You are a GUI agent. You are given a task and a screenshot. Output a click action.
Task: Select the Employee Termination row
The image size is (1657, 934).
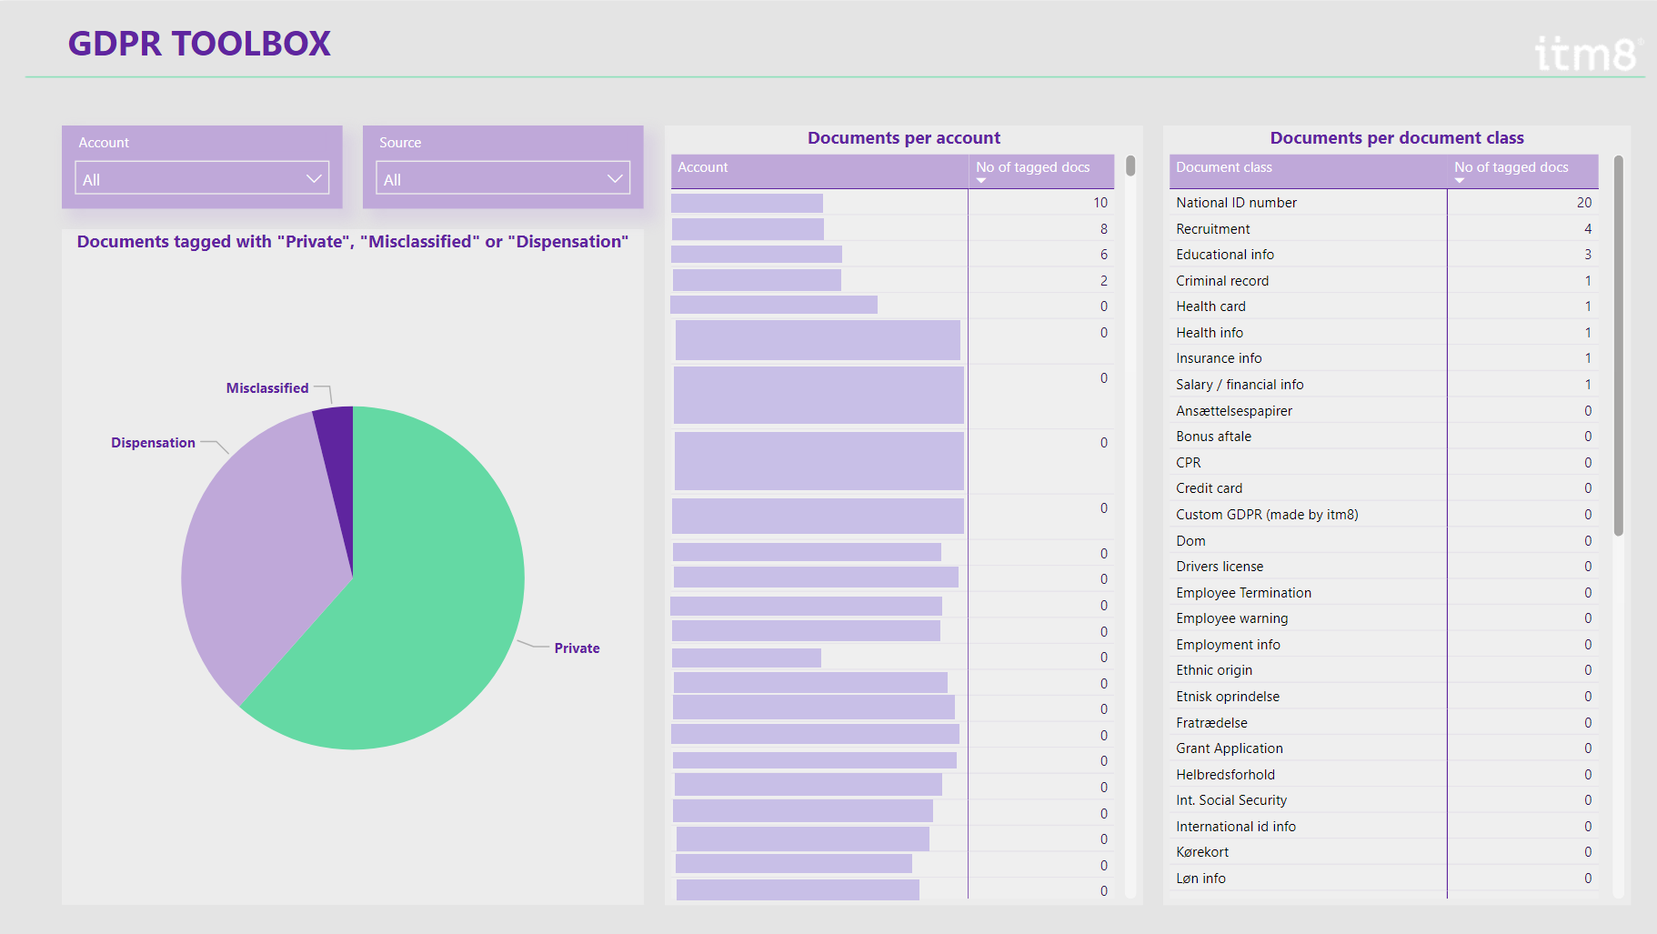tap(1383, 593)
